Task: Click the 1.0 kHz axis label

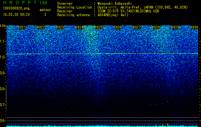Action: click(3, 57)
